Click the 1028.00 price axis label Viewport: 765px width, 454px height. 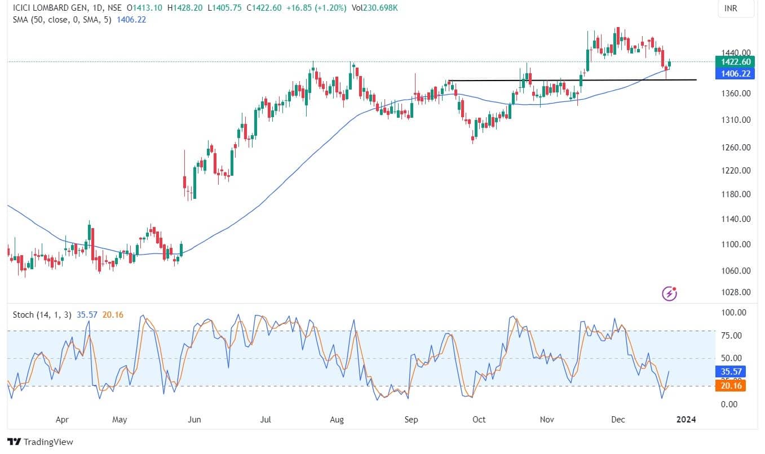point(736,292)
